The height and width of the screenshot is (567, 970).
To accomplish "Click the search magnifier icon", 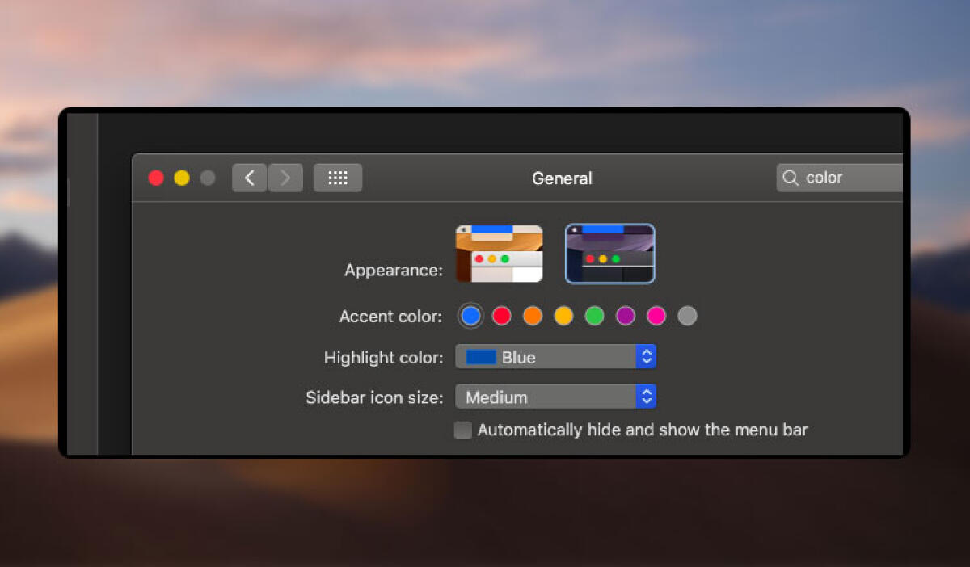I will (790, 178).
